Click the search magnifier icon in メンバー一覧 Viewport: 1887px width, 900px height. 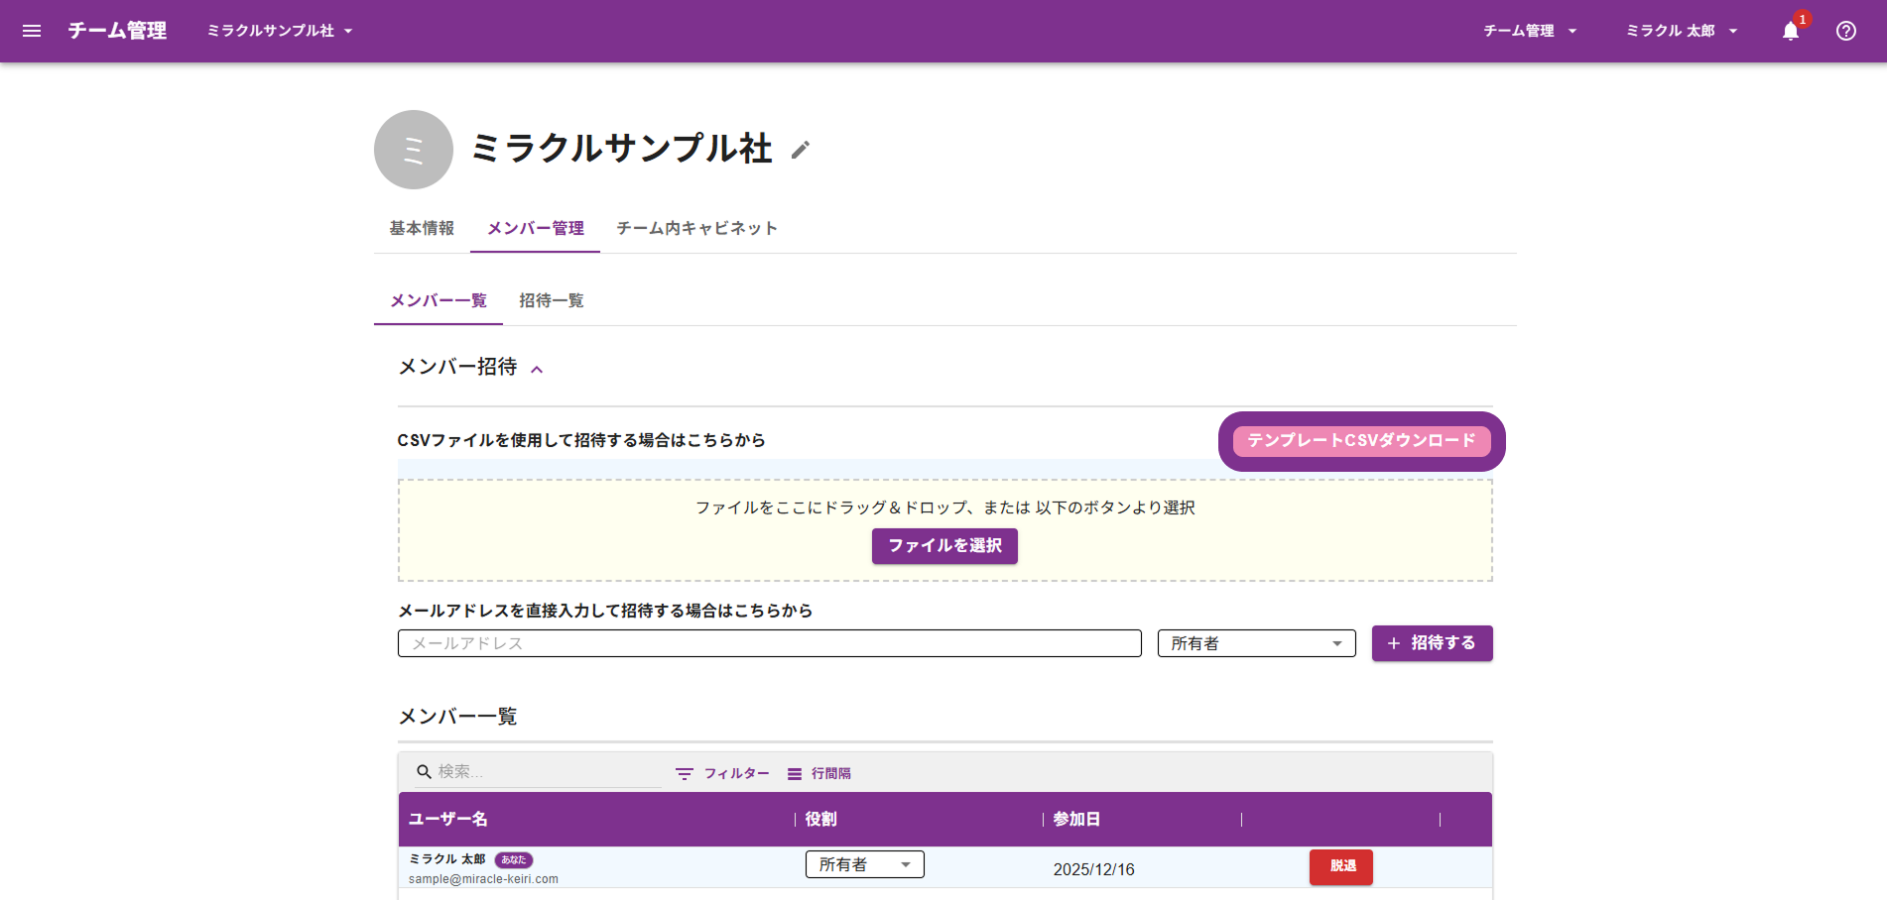point(423,771)
